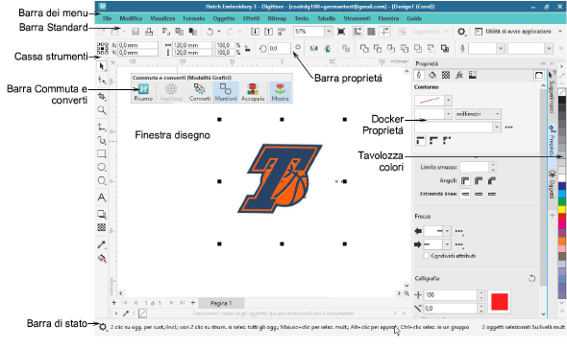Open the File menu
This screenshot has width=567, height=349.
coord(107,18)
